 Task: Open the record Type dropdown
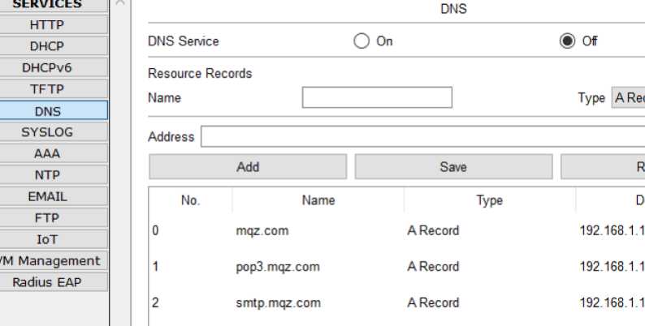(628, 98)
